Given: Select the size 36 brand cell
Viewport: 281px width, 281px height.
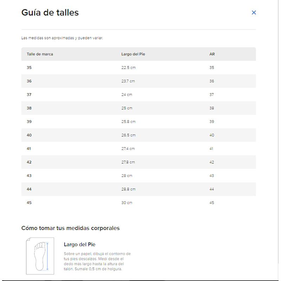Looking at the screenshot, I should point(29,81).
